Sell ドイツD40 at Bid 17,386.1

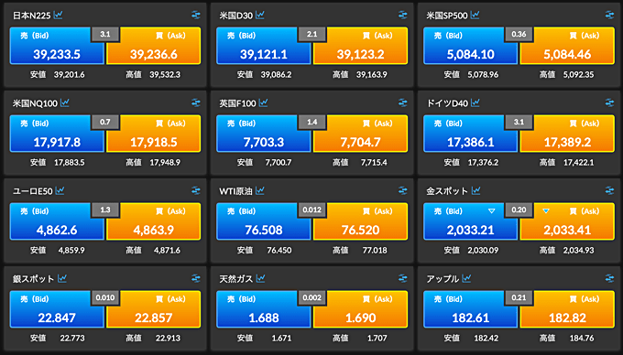[x=470, y=134]
